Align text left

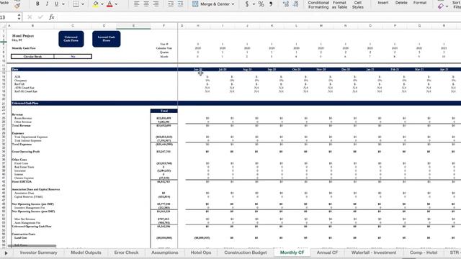[x=136, y=4]
